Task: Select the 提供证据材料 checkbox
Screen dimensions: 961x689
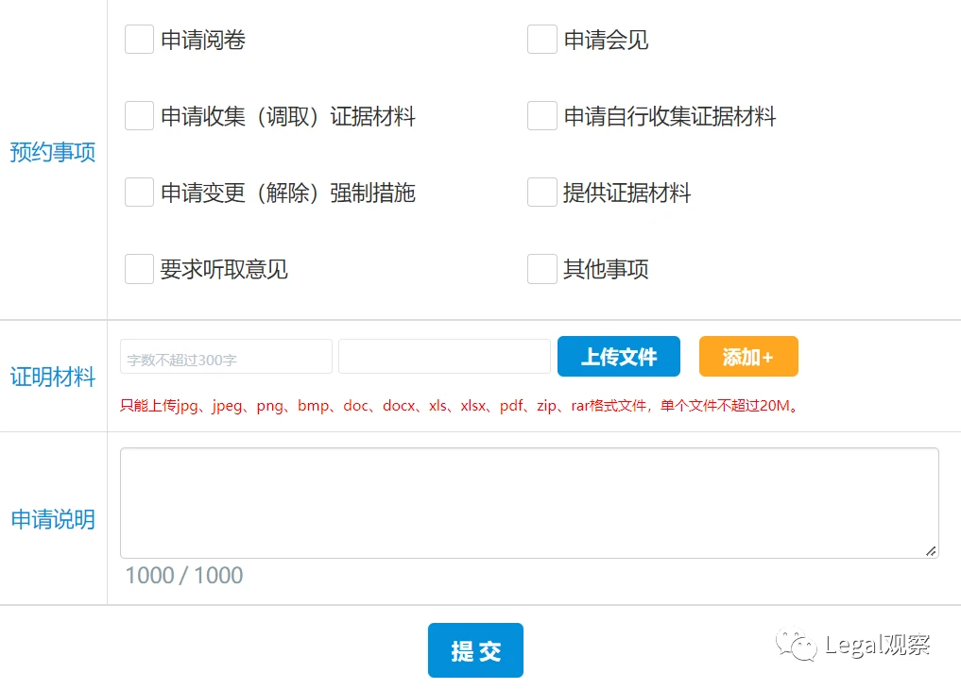Action: (x=541, y=192)
